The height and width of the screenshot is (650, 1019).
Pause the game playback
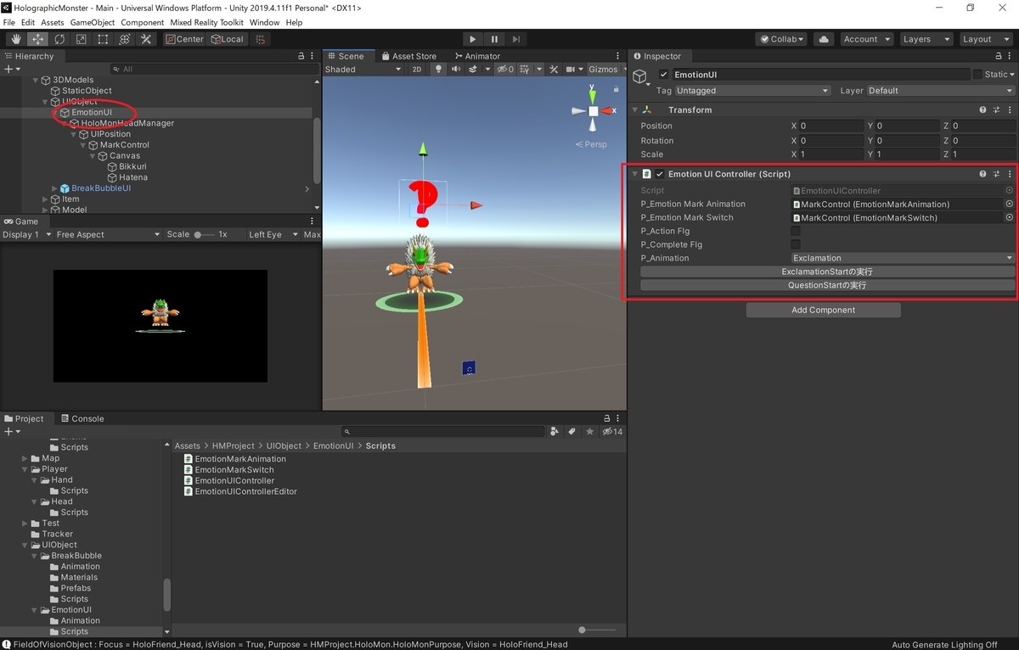tap(494, 39)
